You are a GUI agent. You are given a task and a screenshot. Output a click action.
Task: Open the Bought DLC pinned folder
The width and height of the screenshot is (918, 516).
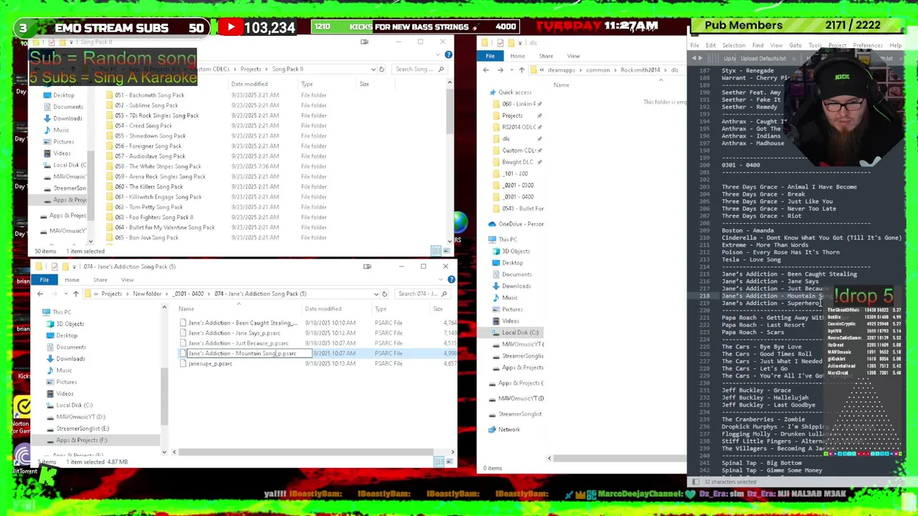point(517,162)
